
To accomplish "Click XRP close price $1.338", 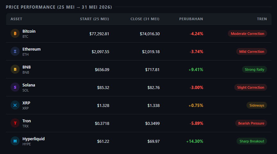I will click(x=153, y=106).
